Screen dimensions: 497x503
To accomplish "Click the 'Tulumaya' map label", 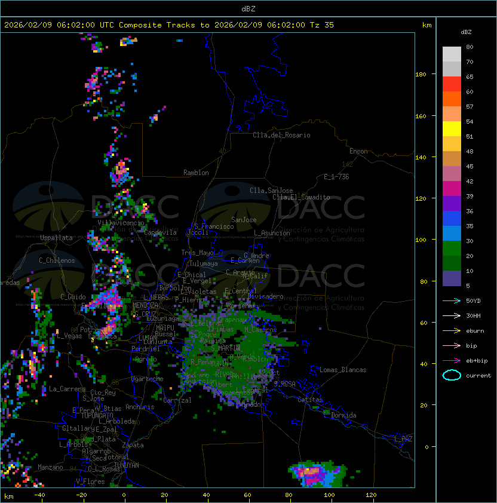I will [204, 263].
